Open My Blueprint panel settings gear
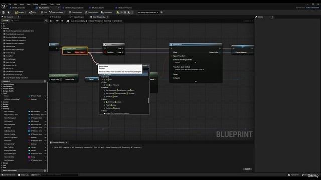The image size is (321, 180). pyautogui.click(x=46, y=21)
